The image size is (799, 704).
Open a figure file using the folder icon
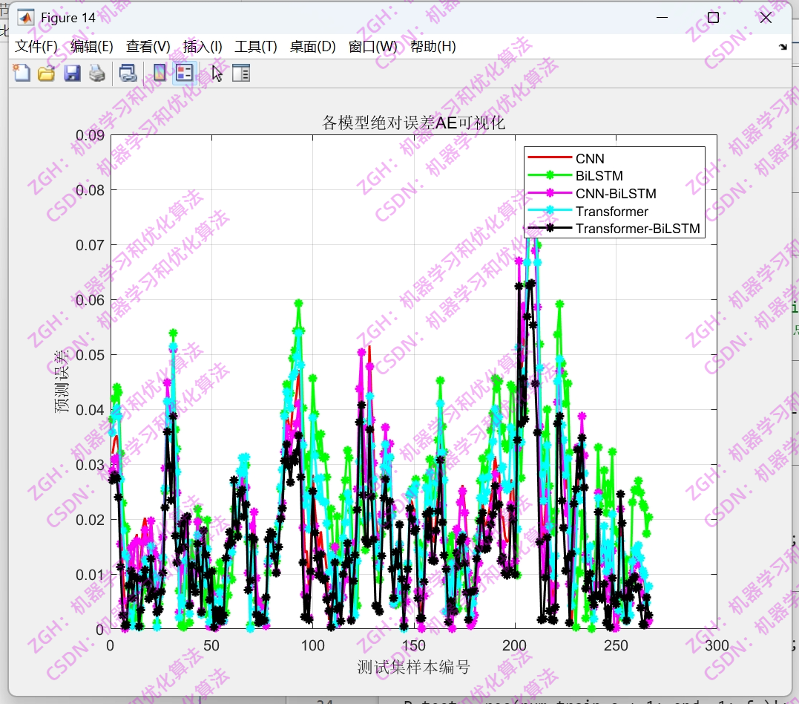(x=46, y=72)
